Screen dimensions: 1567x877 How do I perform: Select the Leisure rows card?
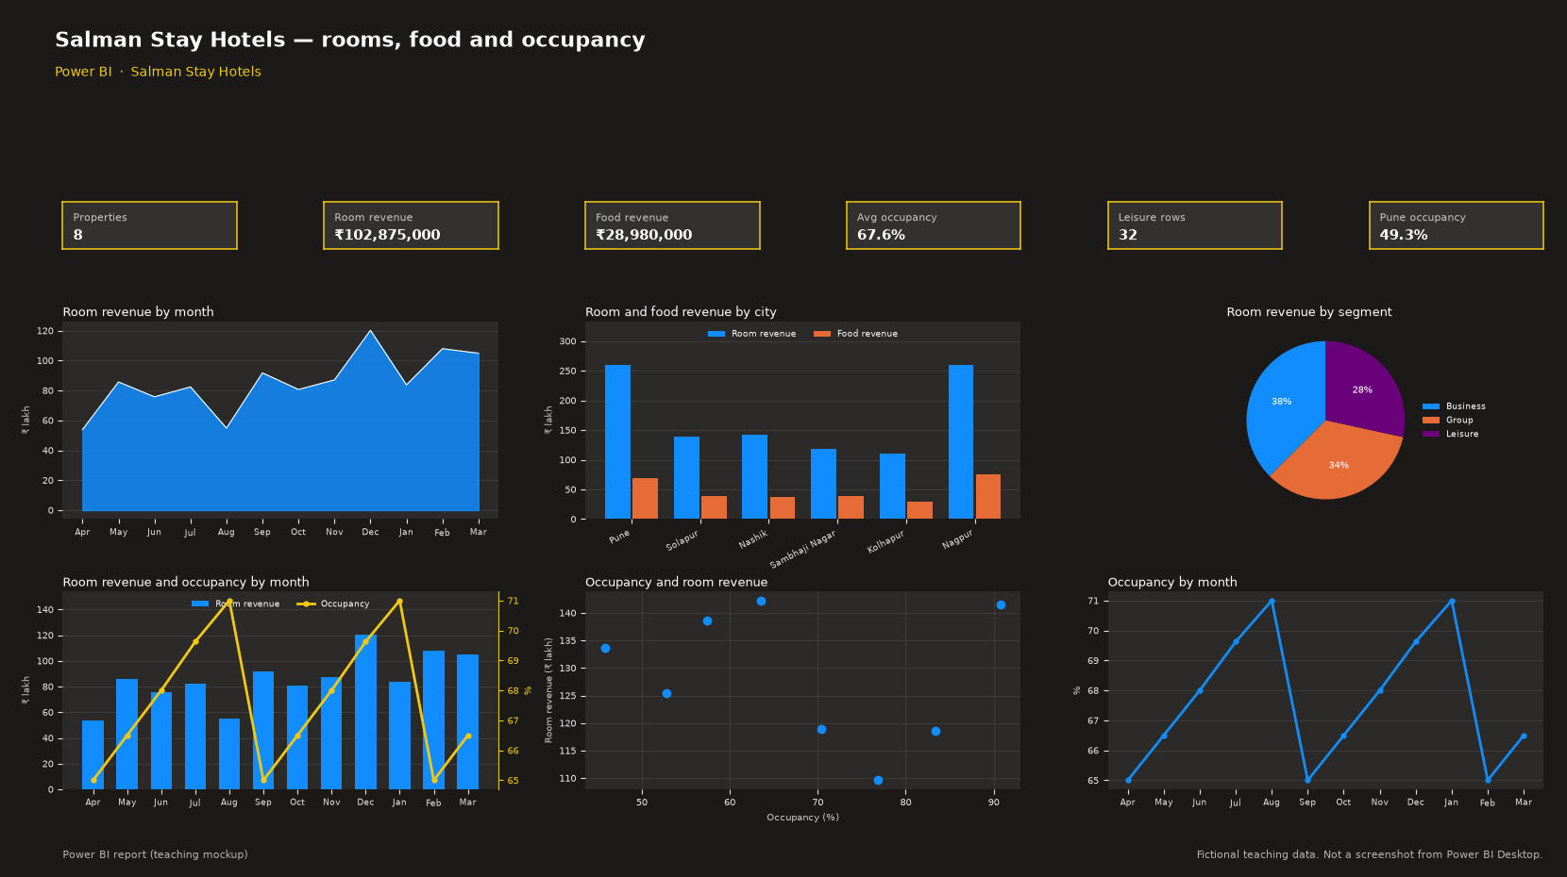pyautogui.click(x=1195, y=225)
